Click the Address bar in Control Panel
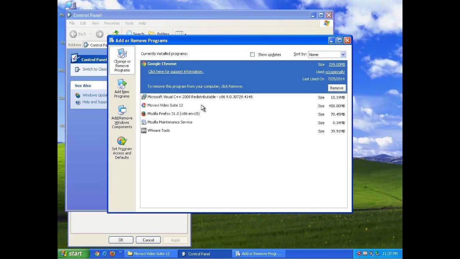Image resolution: width=460 pixels, height=259 pixels. point(95,45)
